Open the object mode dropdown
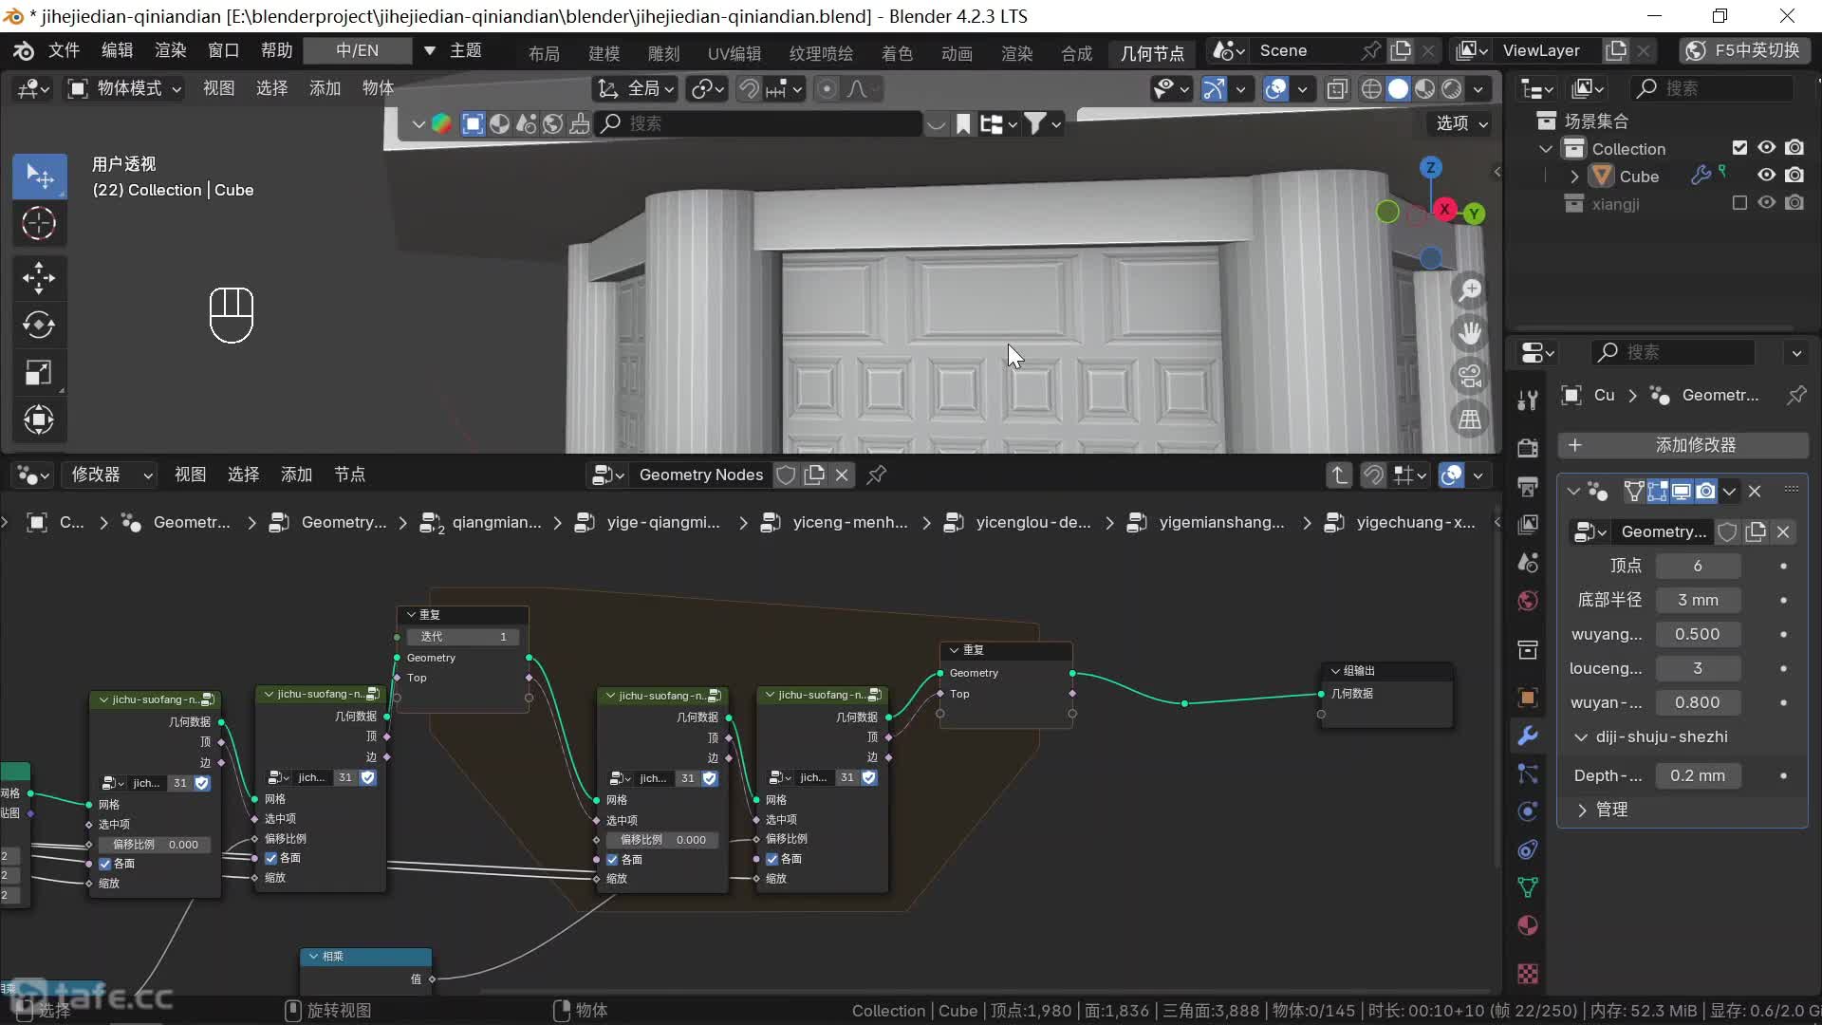1822x1025 pixels. pyautogui.click(x=123, y=88)
